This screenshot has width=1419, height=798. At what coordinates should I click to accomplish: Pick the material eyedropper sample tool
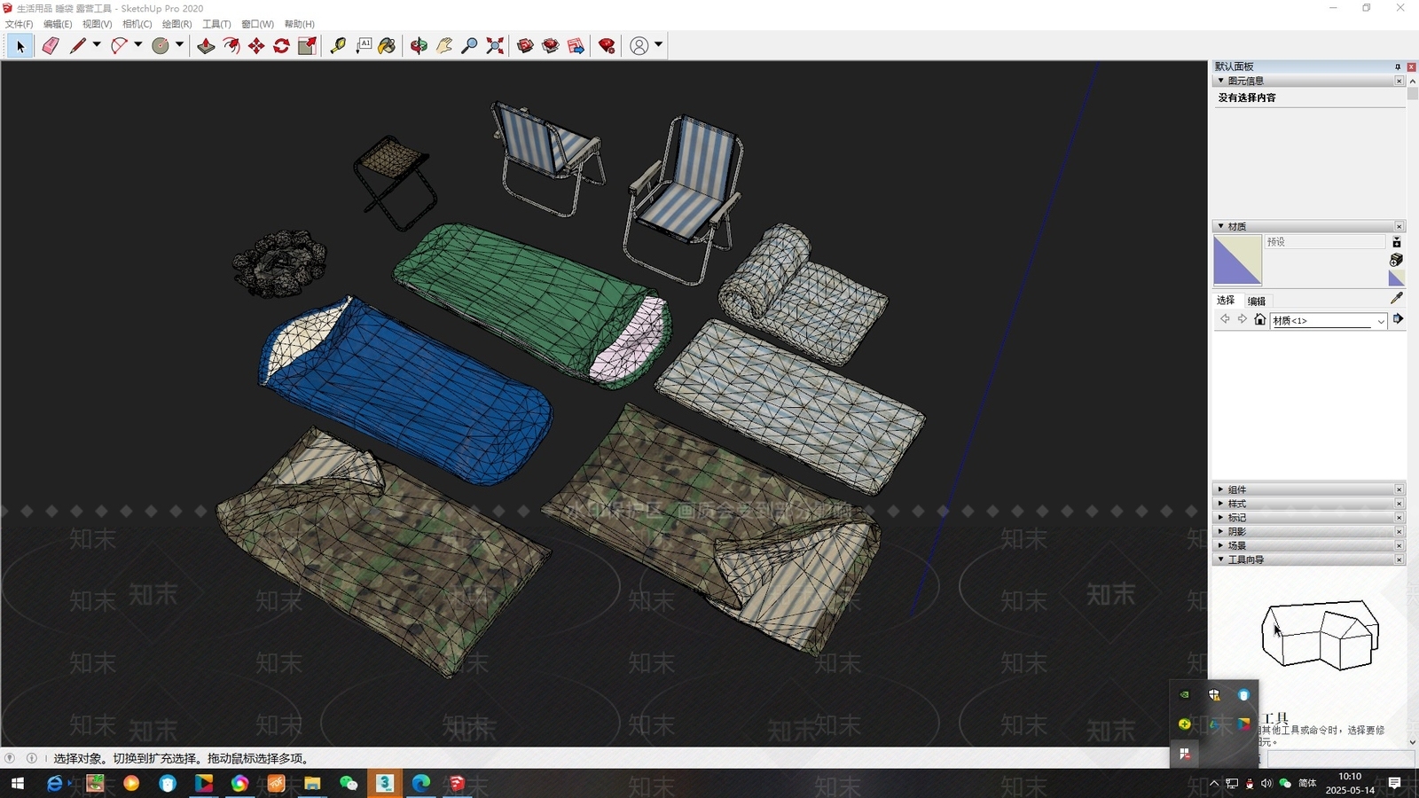[1397, 299]
